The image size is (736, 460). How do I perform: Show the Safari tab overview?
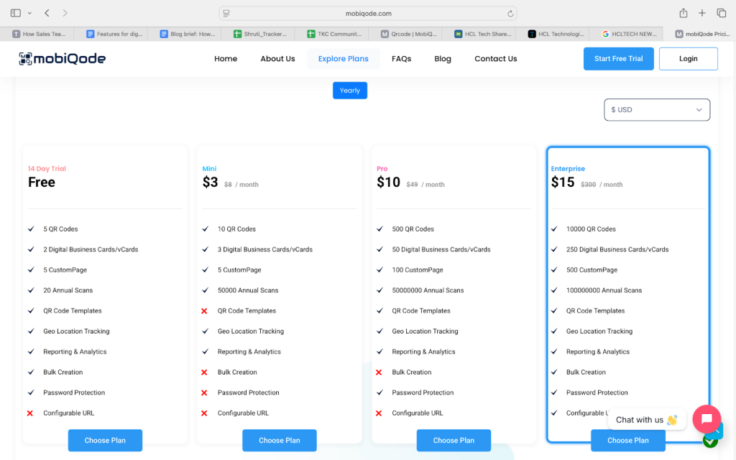pos(721,13)
